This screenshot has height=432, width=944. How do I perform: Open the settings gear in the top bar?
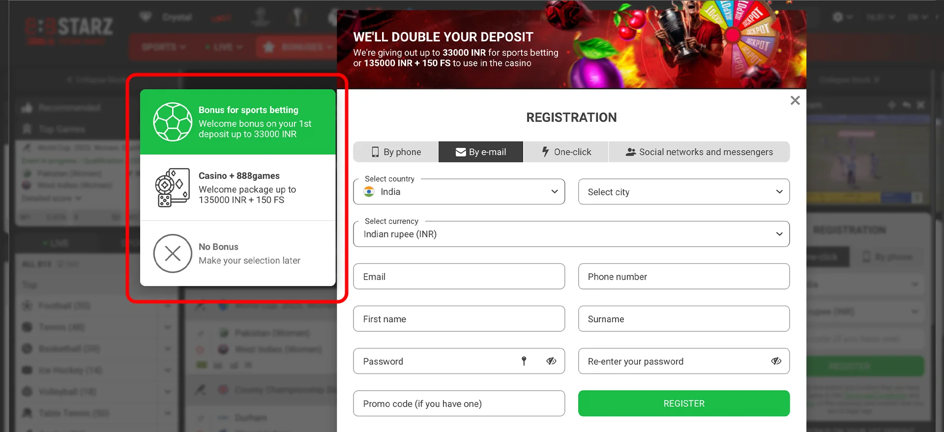[x=838, y=17]
